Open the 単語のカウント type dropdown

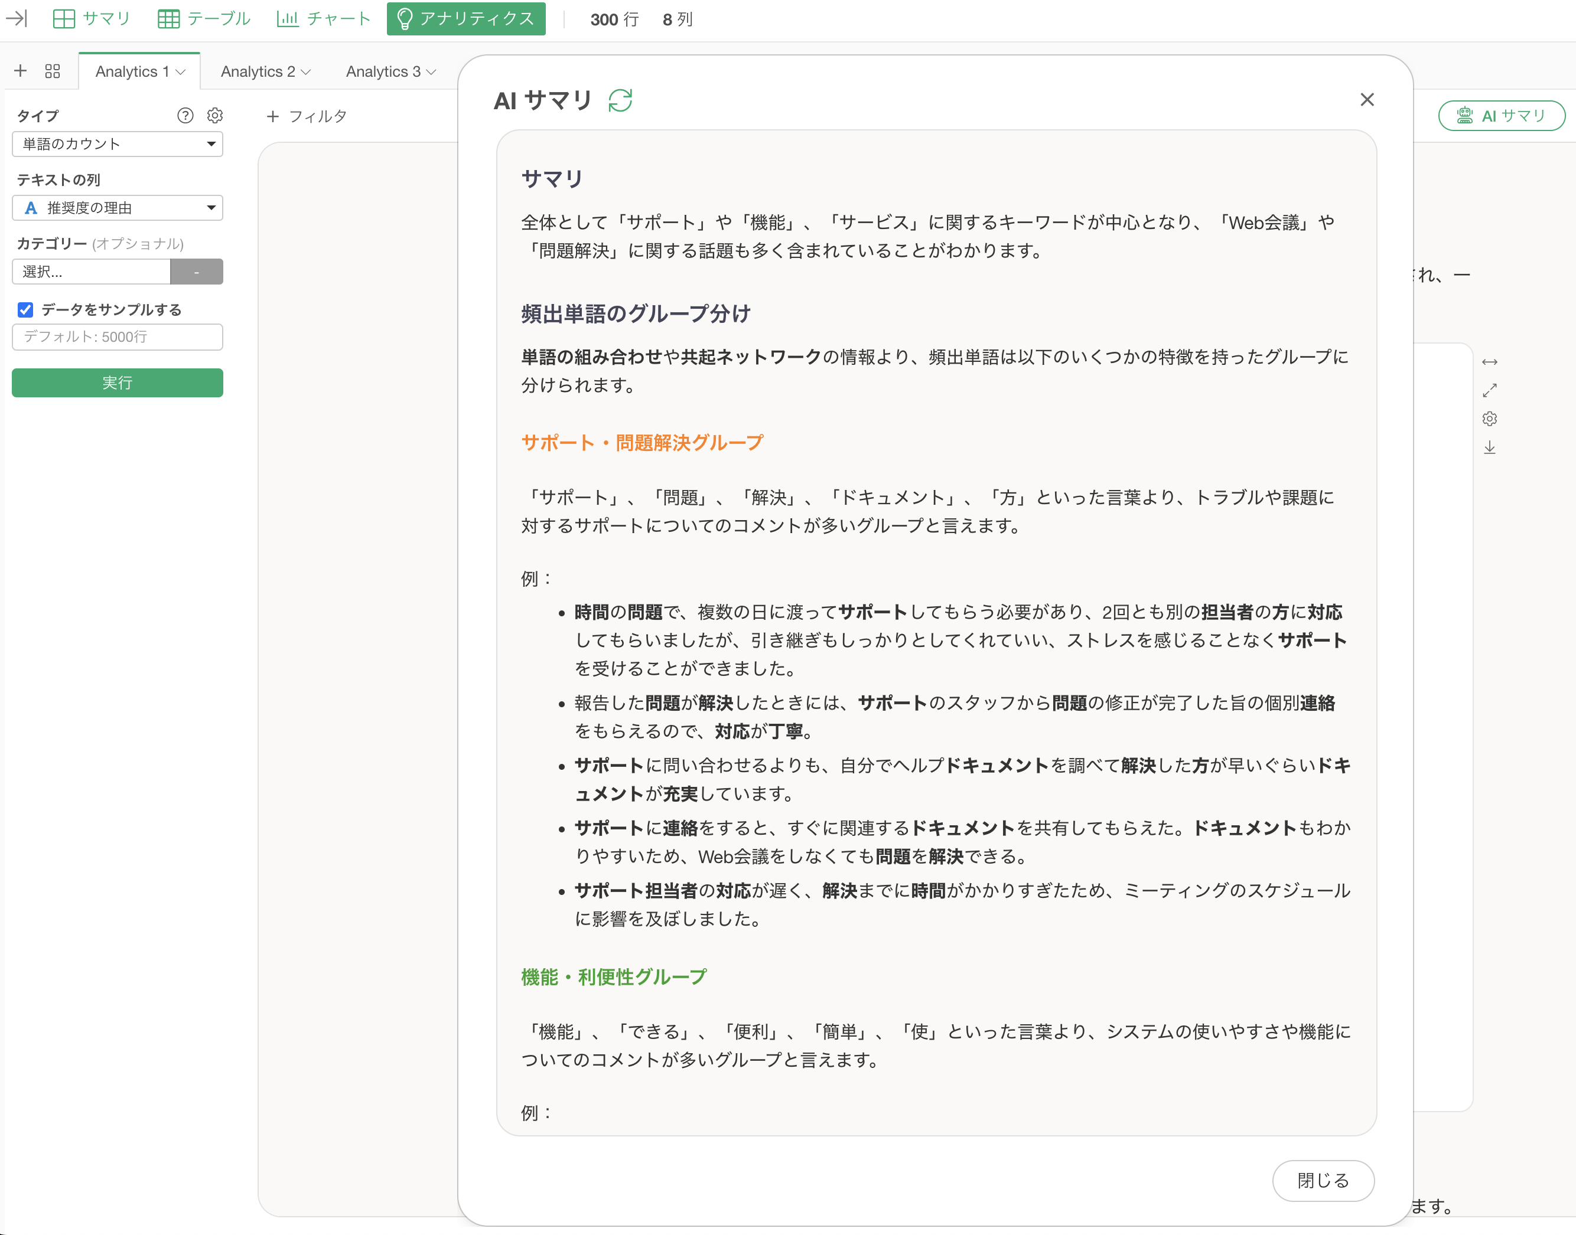click(x=117, y=144)
